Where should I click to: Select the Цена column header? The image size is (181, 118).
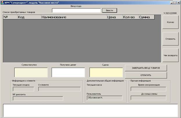click(115, 17)
